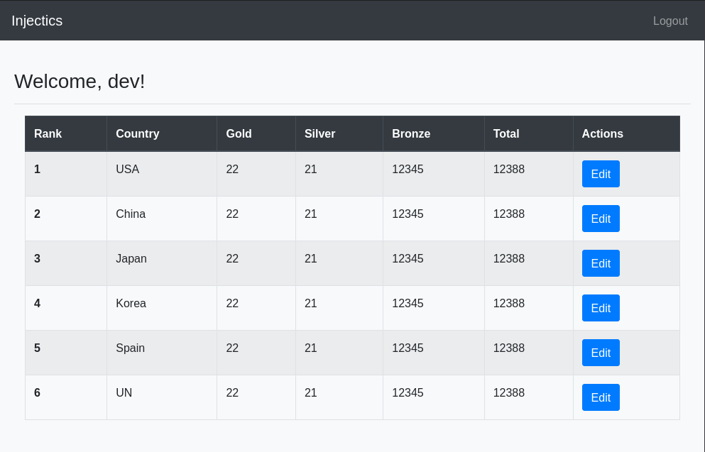
Task: Click the Country column header
Action: (x=137, y=133)
